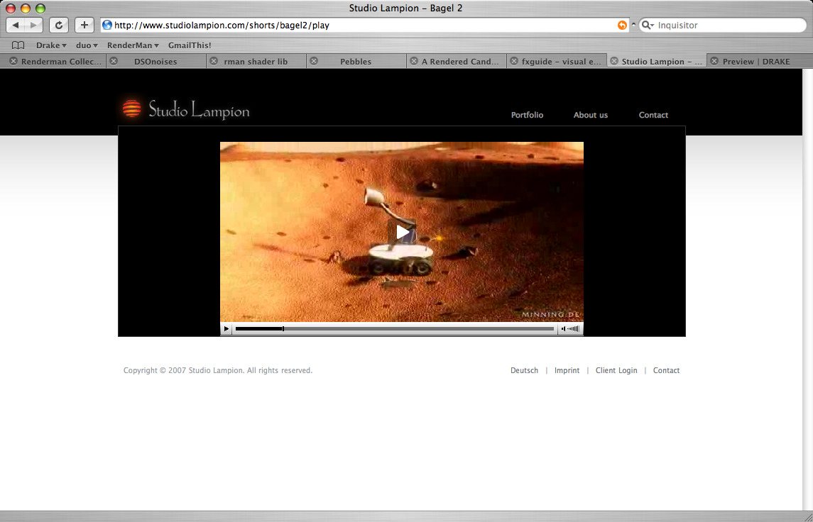813x522 pixels.
Task: Switch to the rman shader lib tab
Action: point(256,61)
